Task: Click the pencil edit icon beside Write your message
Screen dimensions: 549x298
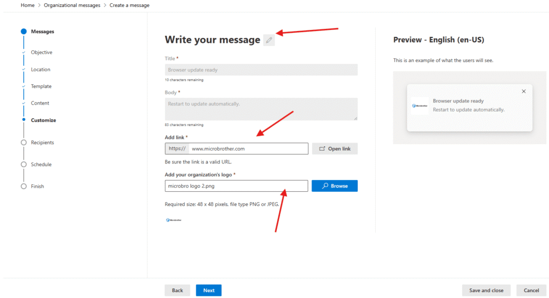Action: pos(269,40)
